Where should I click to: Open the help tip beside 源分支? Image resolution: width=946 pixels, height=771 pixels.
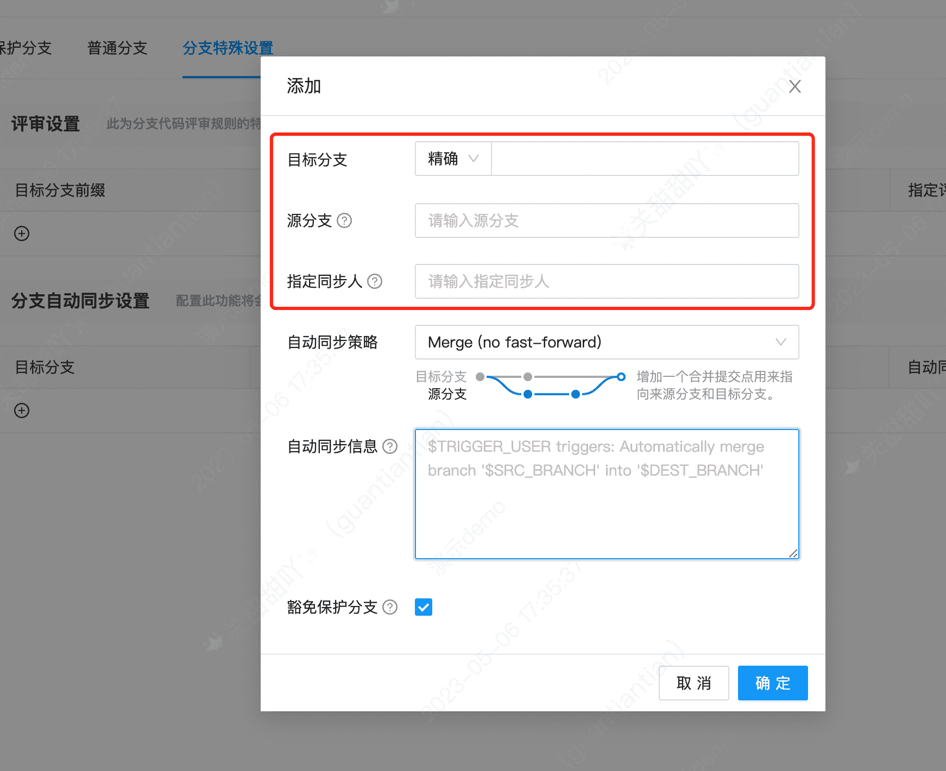point(345,221)
